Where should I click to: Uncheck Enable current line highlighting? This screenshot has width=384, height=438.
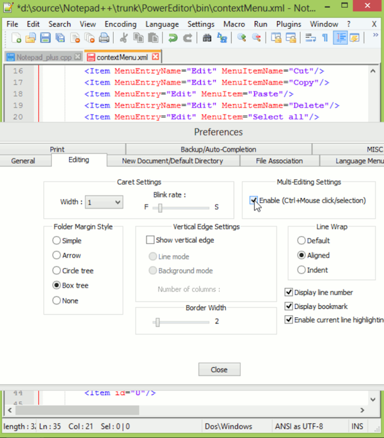tap(289, 320)
